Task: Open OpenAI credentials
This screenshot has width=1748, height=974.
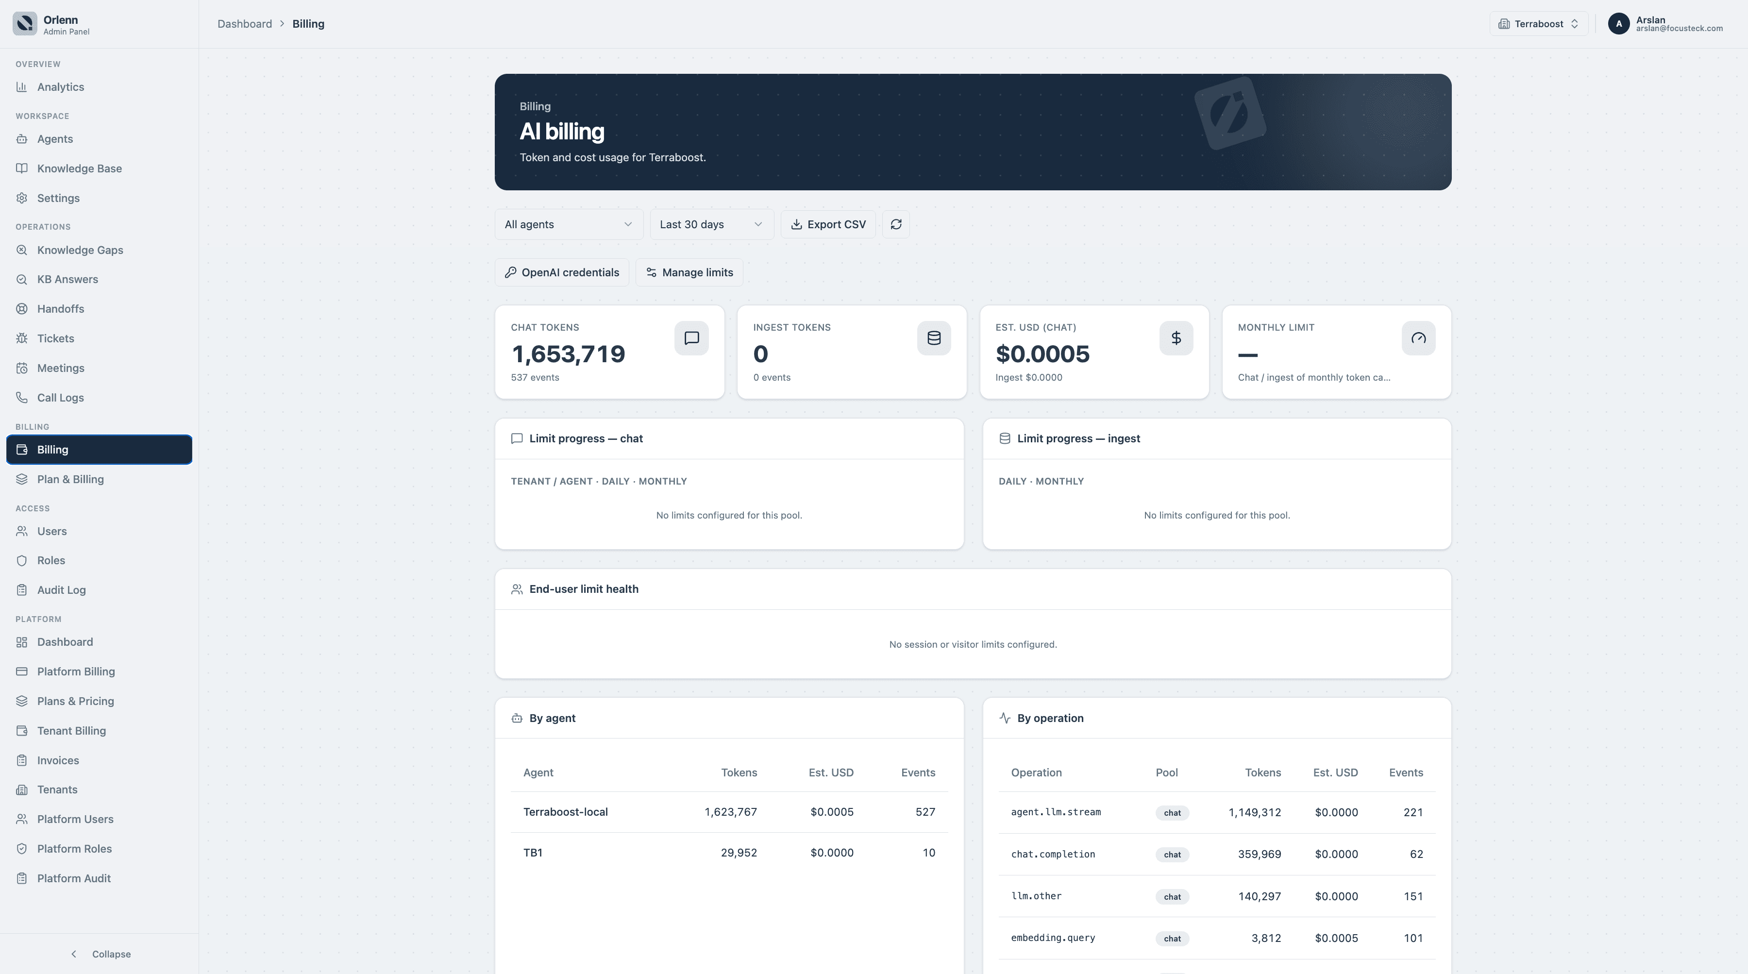Action: 562,272
